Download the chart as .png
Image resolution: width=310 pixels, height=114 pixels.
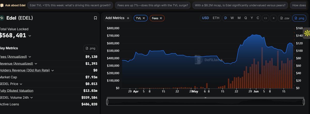click(x=299, y=18)
